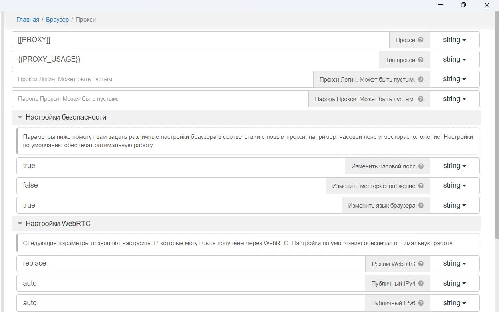Screen dimensions: 499x312
Task: Click help icon beside Публичный IPv4
Action: [x=421, y=284]
